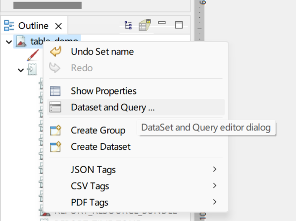This screenshot has width=296, height=221.
Task: Toggle the outline tree view toolbar icon
Action: click(x=128, y=25)
